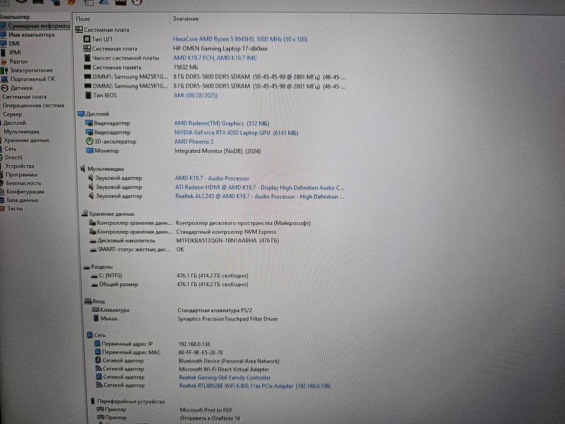Screen dimensions: 565x424
Task: Click the Тип BIOS chip icon
Action: 88,95
